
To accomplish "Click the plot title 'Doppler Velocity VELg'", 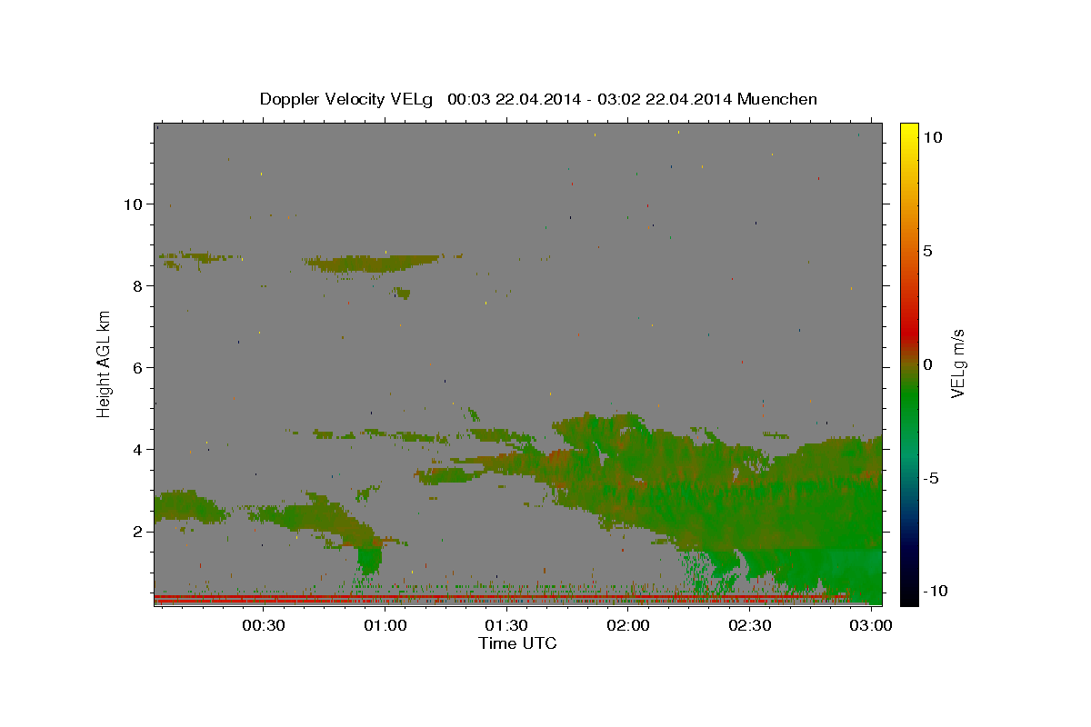I will coord(347,99).
